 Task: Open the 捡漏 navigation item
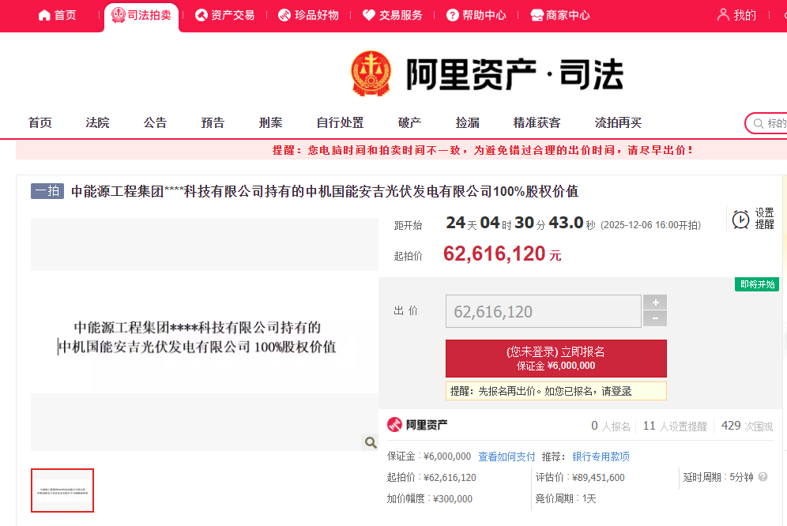click(467, 123)
